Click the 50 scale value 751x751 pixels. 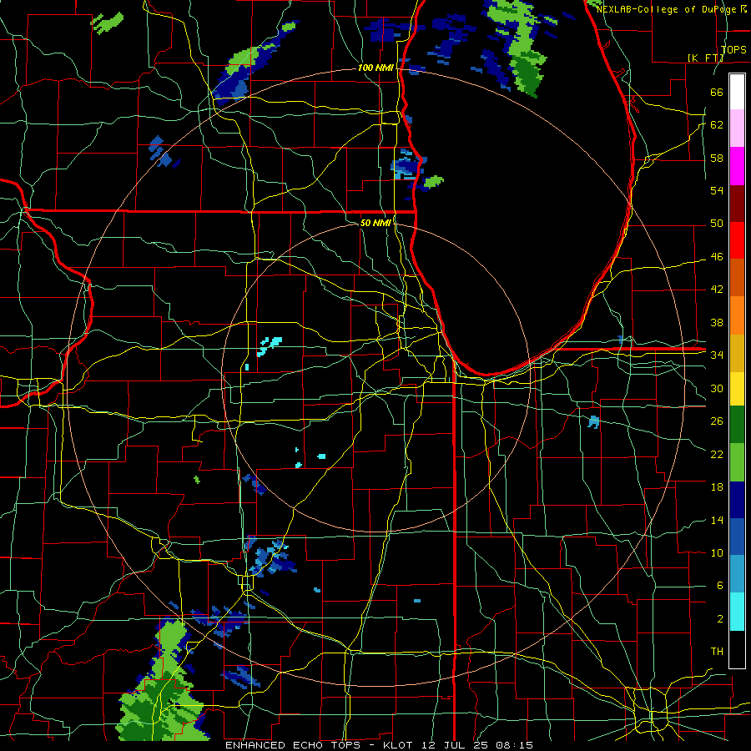(x=717, y=223)
